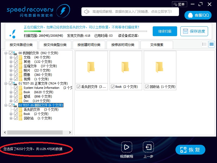Switch to list view icon
Viewport: 217px width, 163px height.
click(205, 44)
